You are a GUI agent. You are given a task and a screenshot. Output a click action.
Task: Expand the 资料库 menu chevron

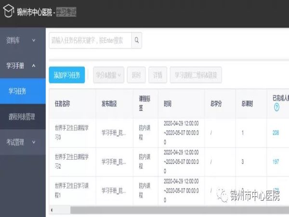click(34, 40)
